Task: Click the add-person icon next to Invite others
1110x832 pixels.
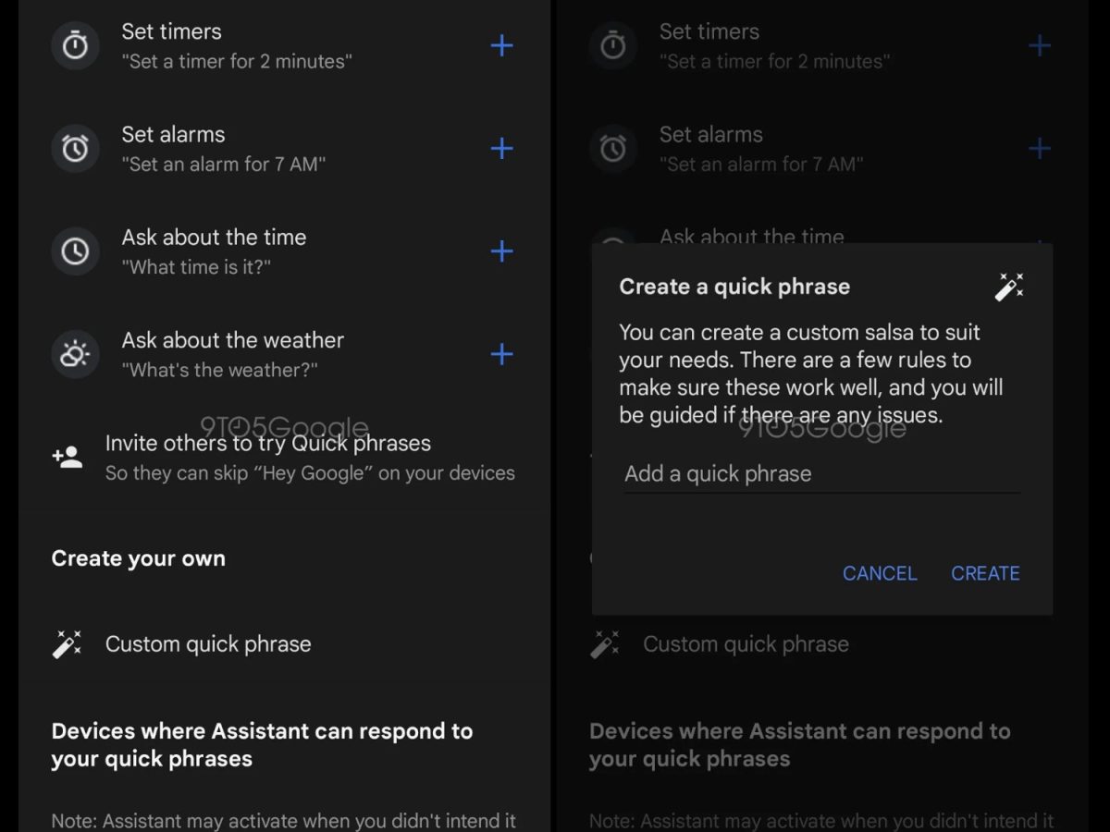Action: (68, 457)
